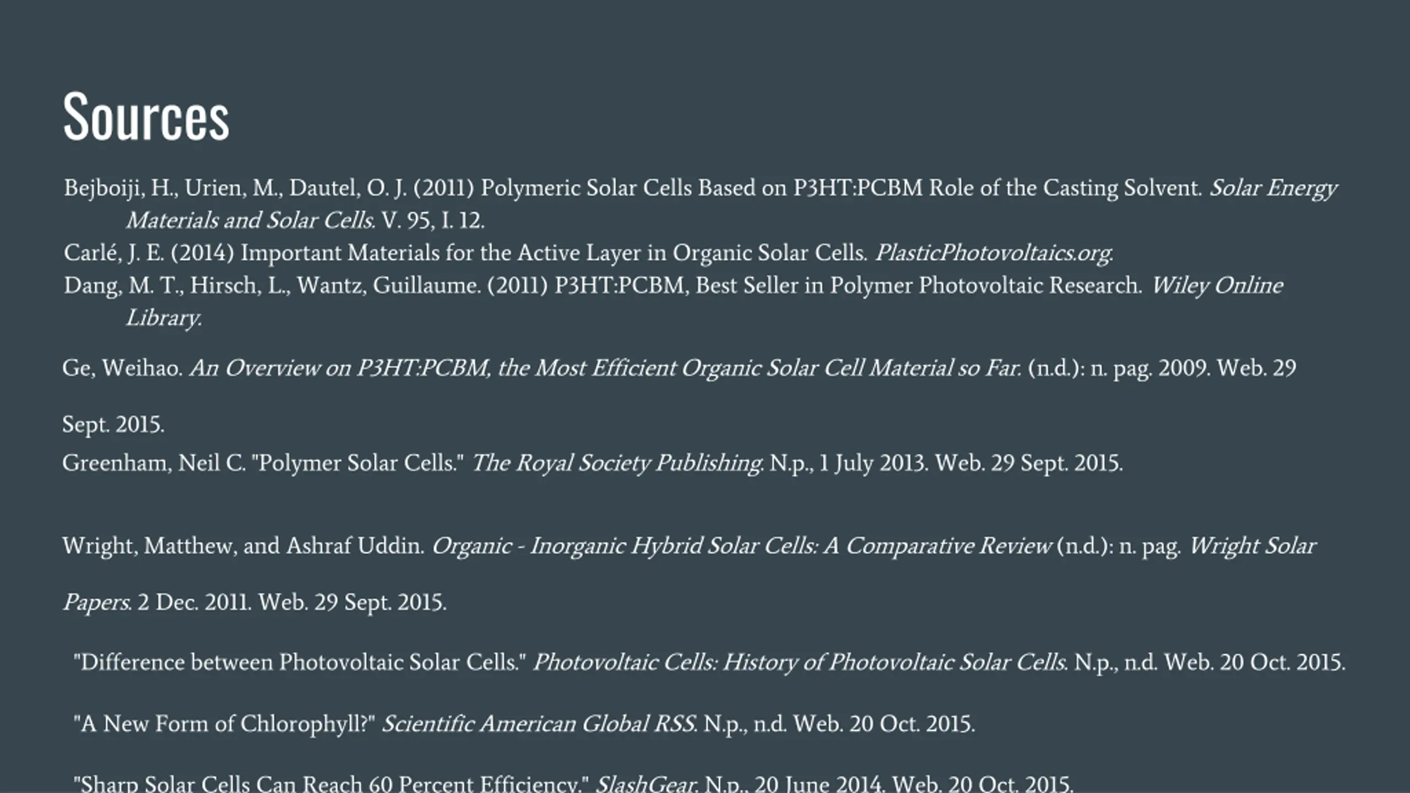Click the Wright, Matthew, and Ashraf Uddin text

coord(243,546)
